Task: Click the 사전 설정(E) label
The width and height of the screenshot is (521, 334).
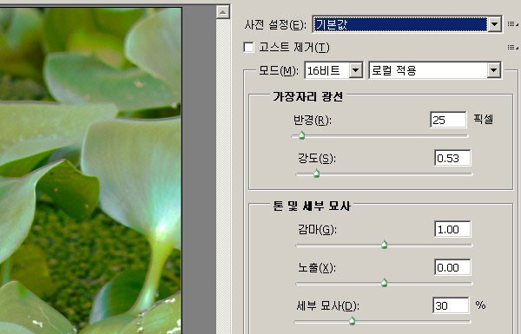Action: tap(275, 24)
